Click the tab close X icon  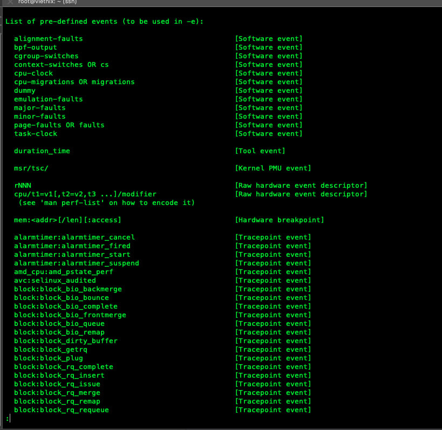[10, 2]
